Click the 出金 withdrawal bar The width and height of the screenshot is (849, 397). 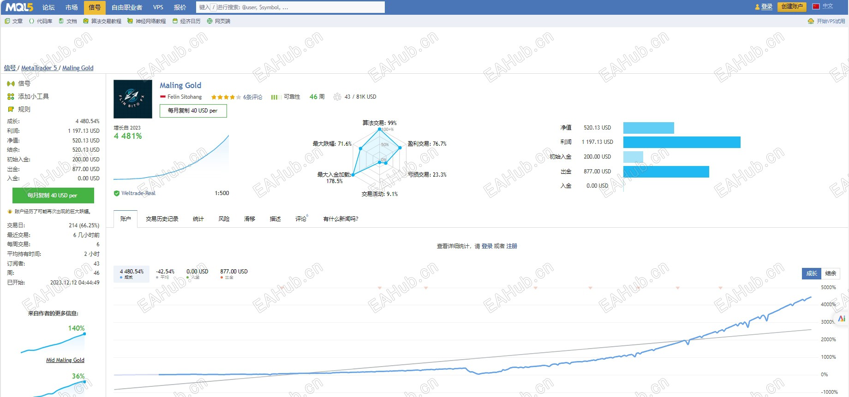666,172
